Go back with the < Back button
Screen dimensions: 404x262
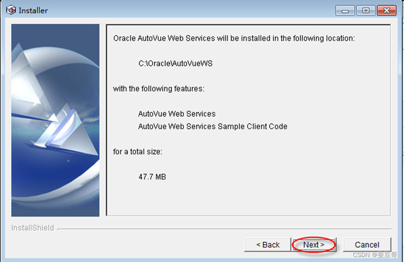click(268, 244)
